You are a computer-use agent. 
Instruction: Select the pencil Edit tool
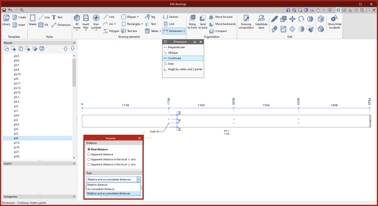point(274,19)
